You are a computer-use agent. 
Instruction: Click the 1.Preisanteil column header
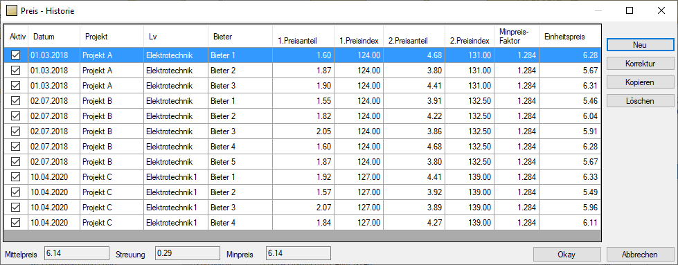coord(303,36)
